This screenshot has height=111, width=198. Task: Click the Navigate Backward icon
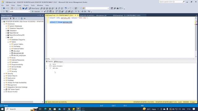(4, 8)
